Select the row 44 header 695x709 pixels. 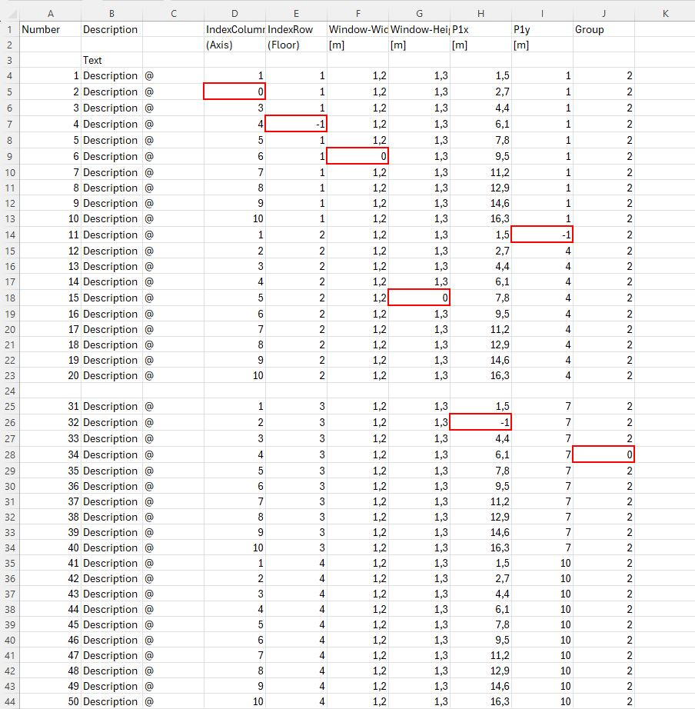pyautogui.click(x=9, y=701)
